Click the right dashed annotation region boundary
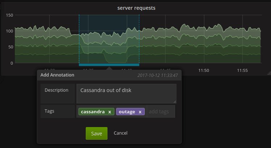The height and width of the screenshot is (148, 271). [x=139, y=39]
